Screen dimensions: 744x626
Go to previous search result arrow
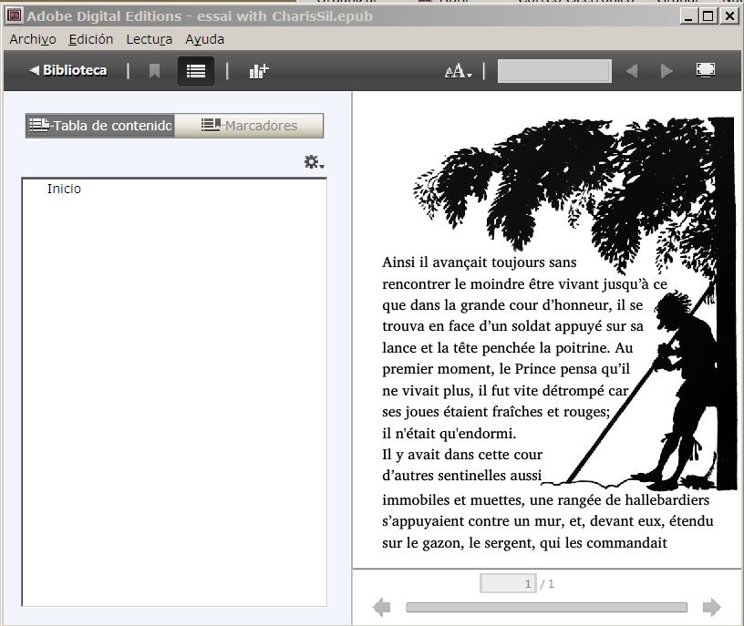(632, 71)
